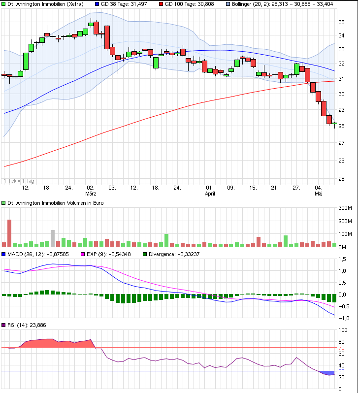Click the price axis value 35
The image size is (358, 393).
[341, 22]
